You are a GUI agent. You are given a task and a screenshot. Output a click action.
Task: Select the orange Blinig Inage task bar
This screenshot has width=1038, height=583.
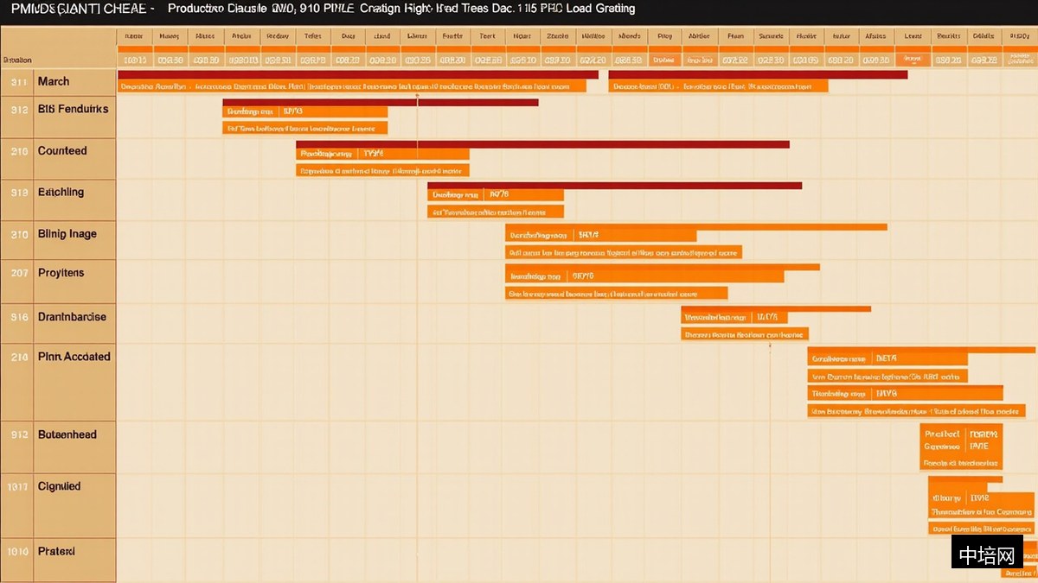click(600, 235)
